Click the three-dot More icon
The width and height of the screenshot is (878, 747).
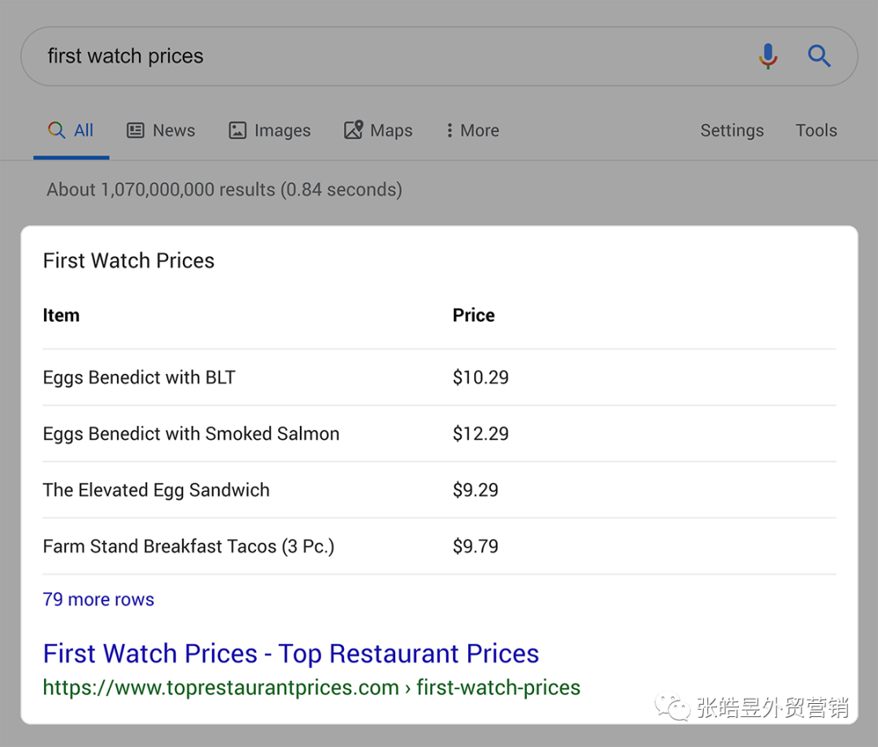450,131
